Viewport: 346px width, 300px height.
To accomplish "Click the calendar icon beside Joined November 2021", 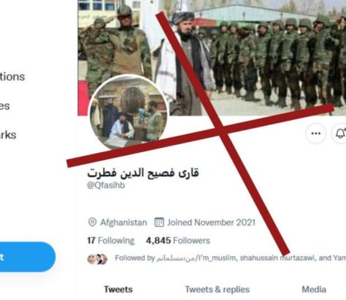I will click(159, 222).
